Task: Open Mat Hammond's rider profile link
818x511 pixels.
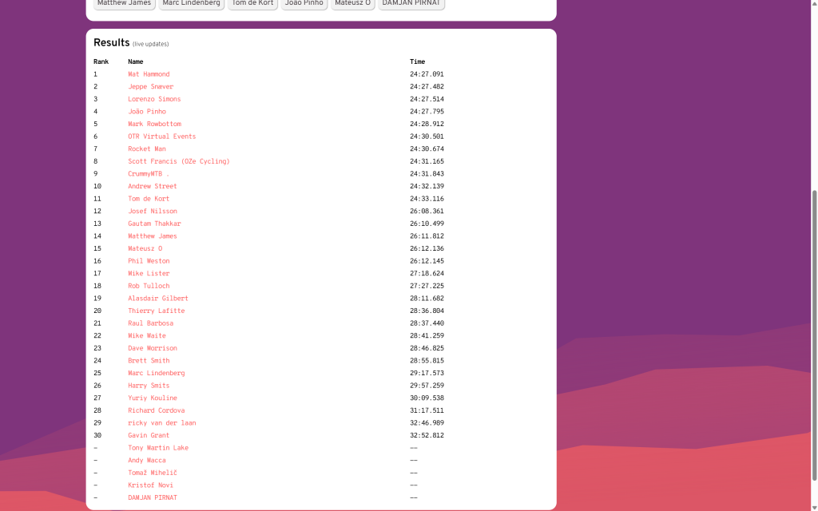Action: [149, 74]
